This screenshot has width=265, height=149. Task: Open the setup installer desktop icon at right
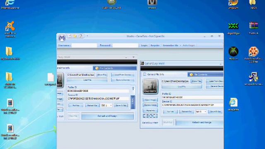[x=253, y=79]
